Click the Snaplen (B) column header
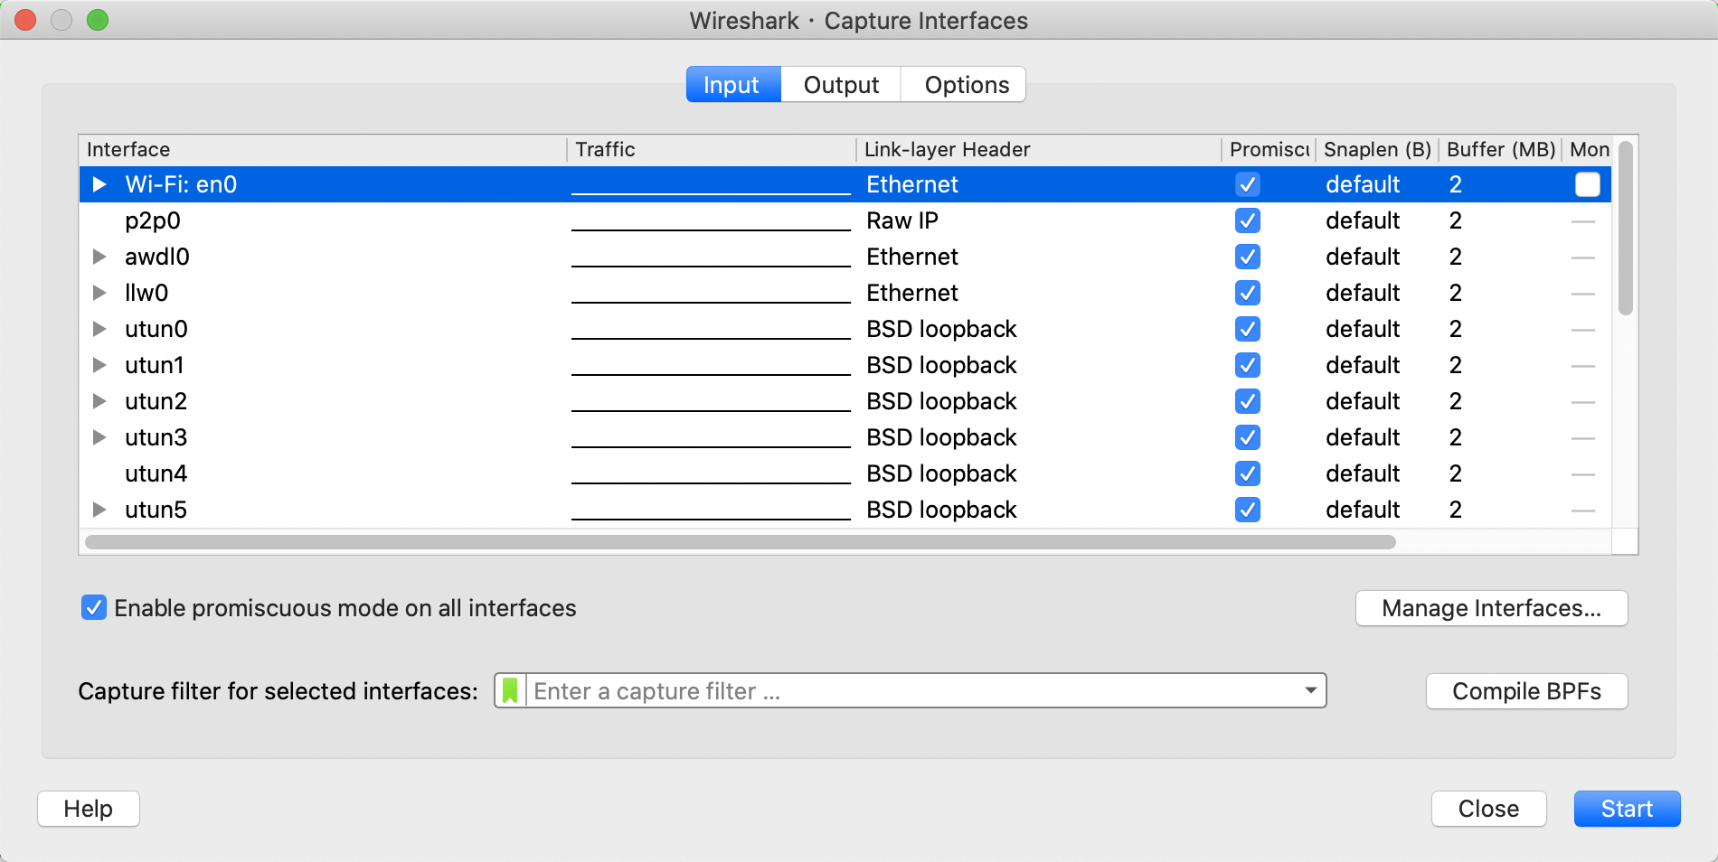 pos(1377,149)
